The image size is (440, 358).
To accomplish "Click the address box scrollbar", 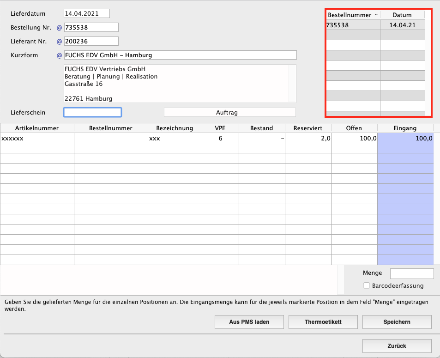I will (292, 84).
